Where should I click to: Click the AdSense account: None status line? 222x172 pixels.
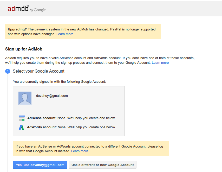pos(71,118)
